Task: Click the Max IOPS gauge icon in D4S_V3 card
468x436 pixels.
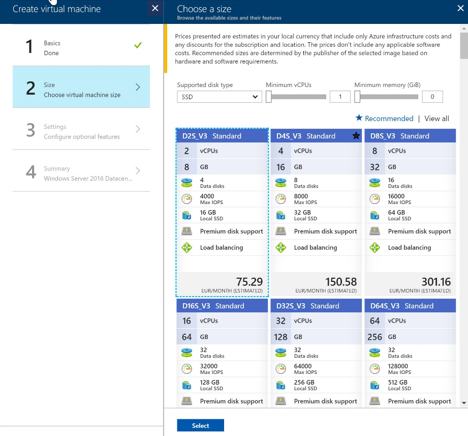Action: point(281,199)
